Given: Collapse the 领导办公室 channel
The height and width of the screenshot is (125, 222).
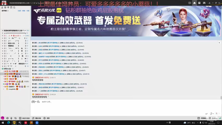Looking at the screenshot, I should pos(2,69).
